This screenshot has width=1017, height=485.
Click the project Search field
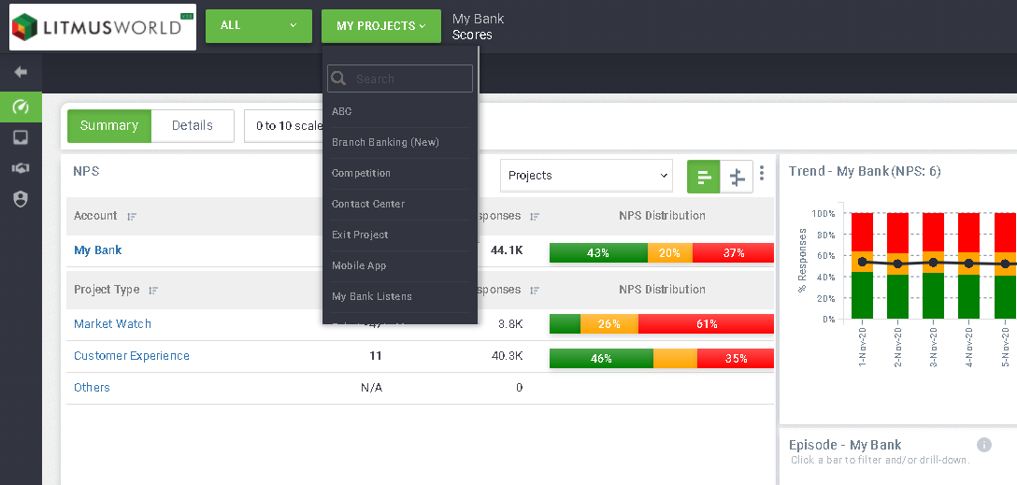400,78
